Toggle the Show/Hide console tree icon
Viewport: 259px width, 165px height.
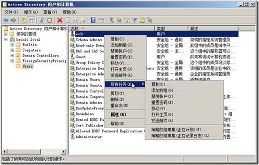point(32,20)
